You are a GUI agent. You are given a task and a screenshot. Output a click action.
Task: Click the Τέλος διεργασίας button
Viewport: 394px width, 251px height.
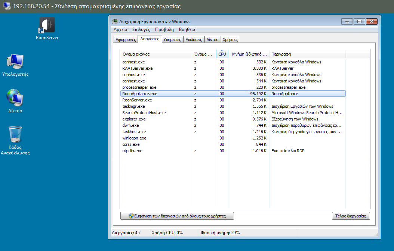click(x=351, y=216)
